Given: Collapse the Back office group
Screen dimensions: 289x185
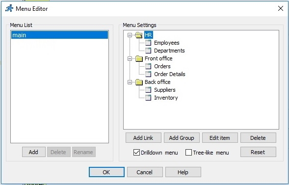Looking at the screenshot, I should click(130, 82).
